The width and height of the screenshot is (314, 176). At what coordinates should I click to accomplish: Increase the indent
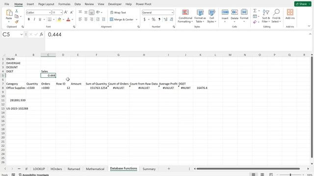[x=104, y=20]
